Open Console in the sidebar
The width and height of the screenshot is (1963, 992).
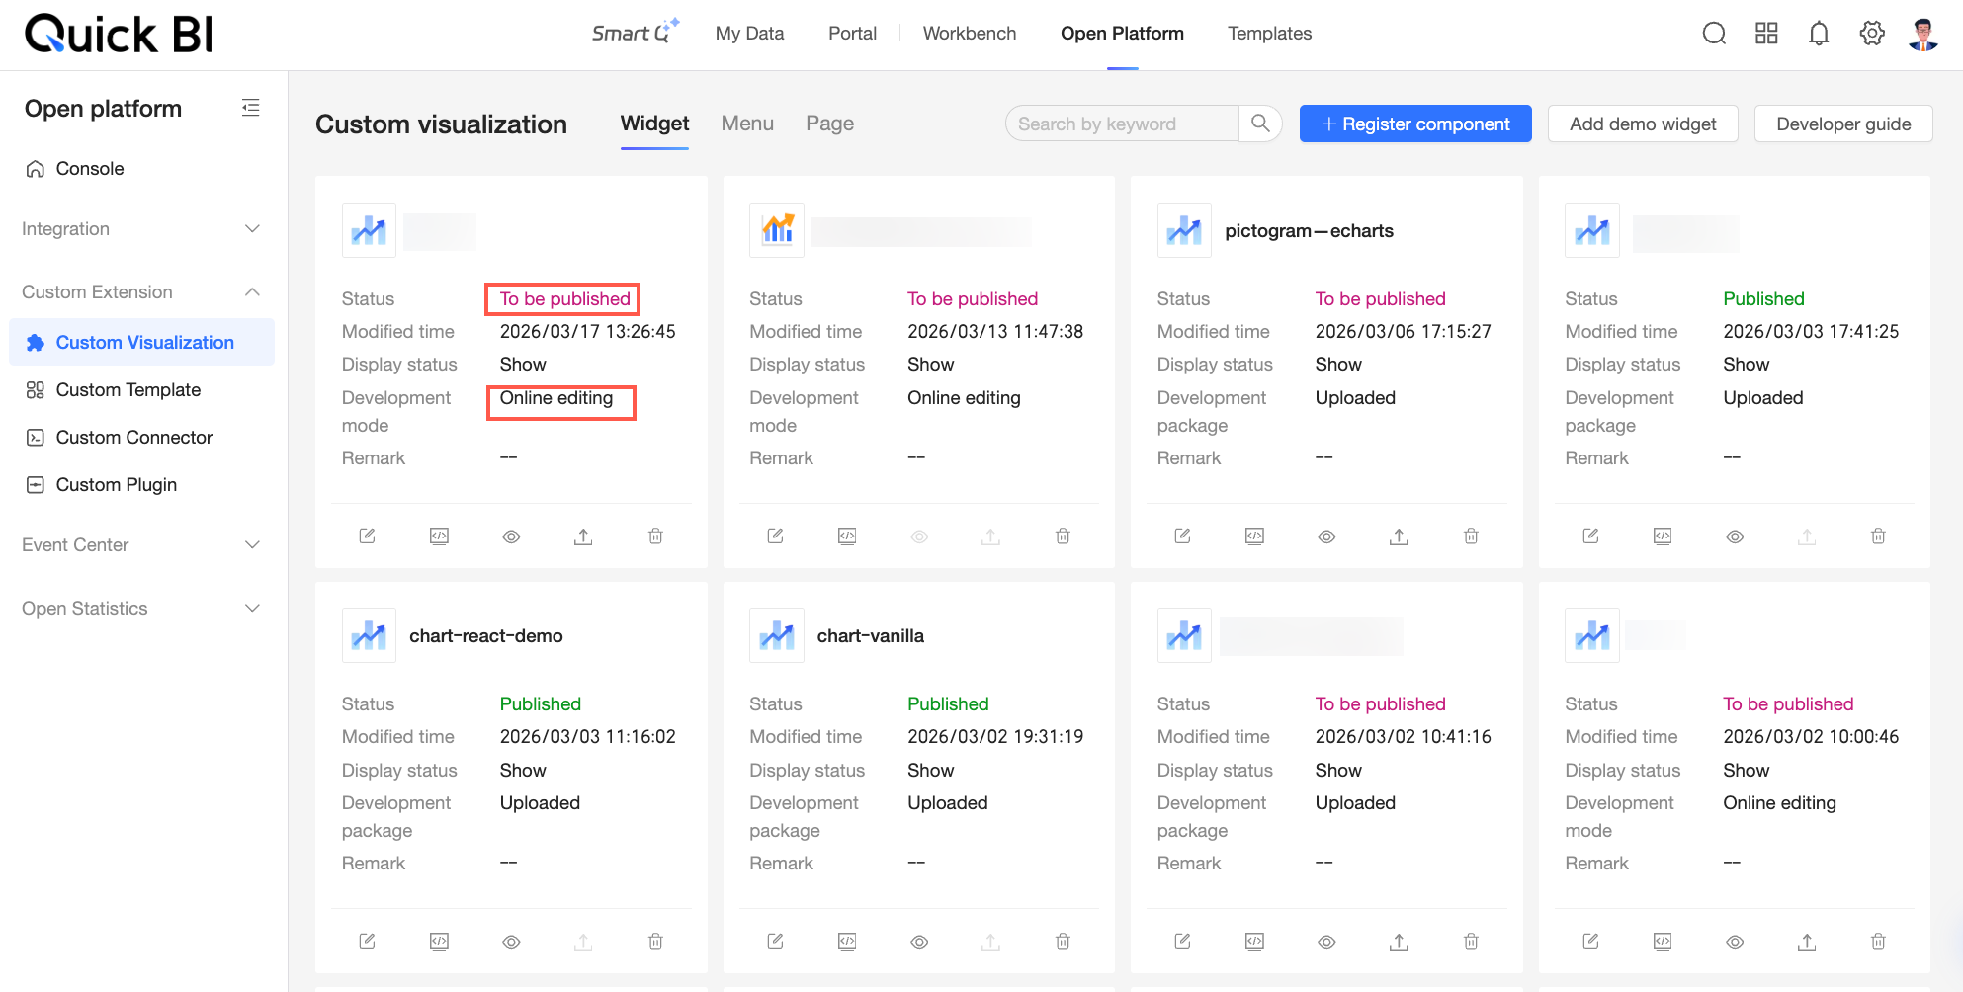coord(142,169)
